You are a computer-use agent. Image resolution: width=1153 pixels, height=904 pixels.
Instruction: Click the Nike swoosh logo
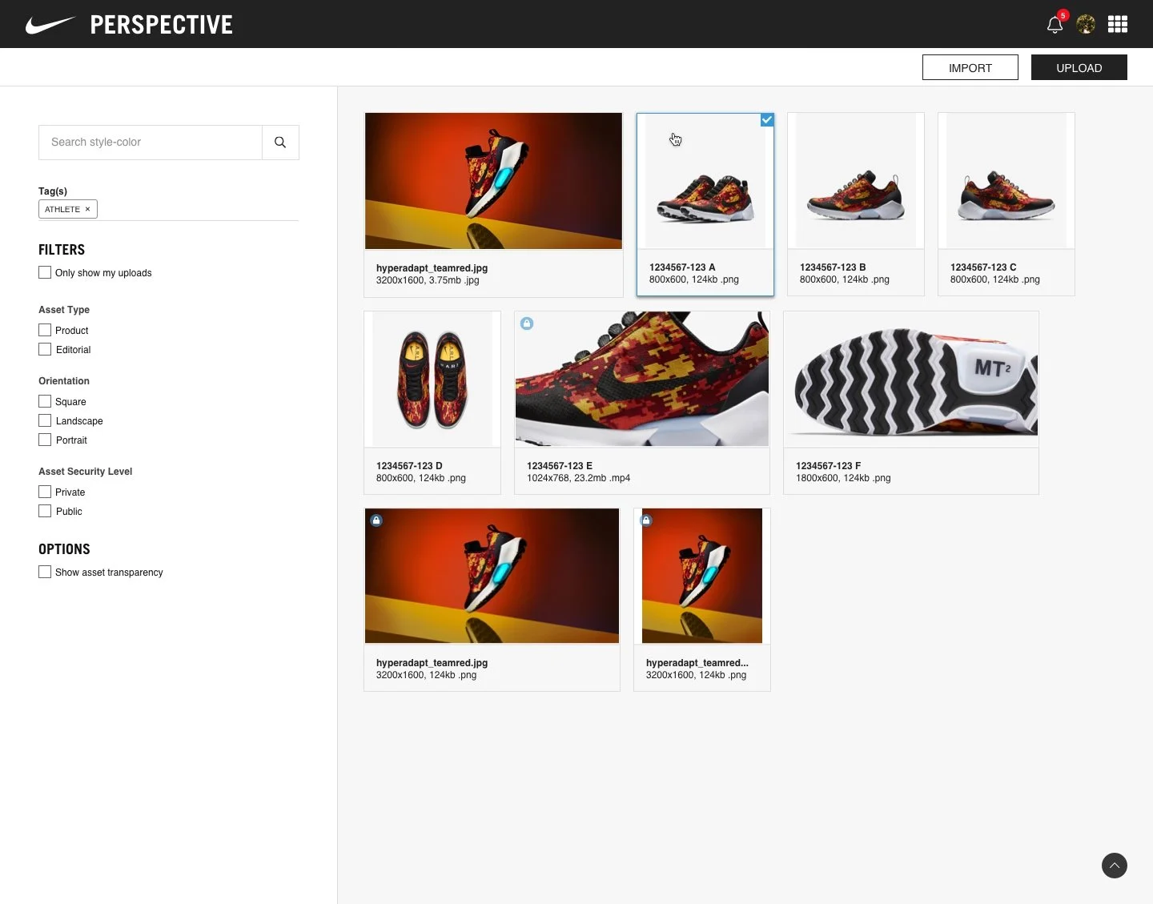[x=50, y=24]
